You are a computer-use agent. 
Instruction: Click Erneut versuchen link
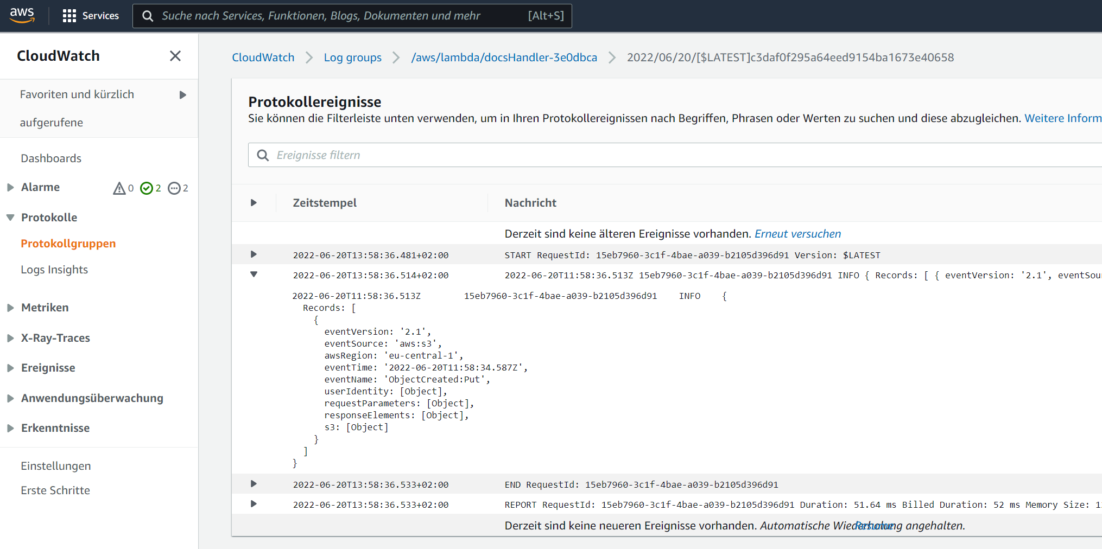pos(797,234)
